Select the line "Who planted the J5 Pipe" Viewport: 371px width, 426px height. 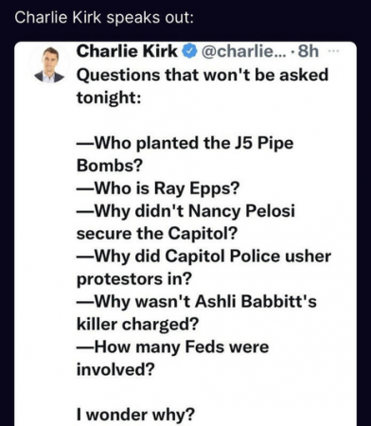pyautogui.click(x=185, y=144)
